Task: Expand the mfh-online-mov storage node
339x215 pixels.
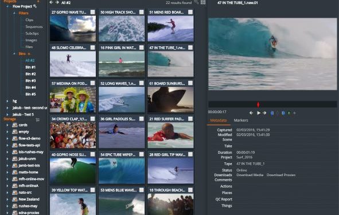Action: coord(7,179)
